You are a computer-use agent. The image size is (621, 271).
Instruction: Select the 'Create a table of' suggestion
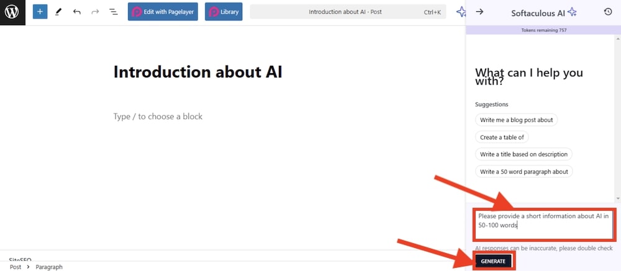(502, 137)
